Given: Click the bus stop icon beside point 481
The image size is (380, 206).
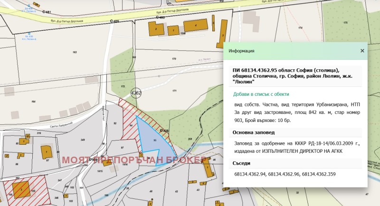Looking at the screenshot, I should click(29, 6).
